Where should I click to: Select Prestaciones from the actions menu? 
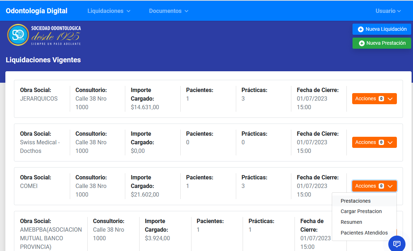click(355, 201)
